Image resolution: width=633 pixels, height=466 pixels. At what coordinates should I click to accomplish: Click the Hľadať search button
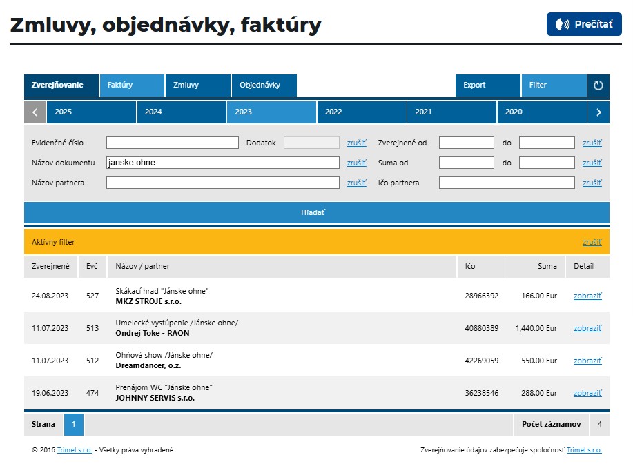(x=316, y=212)
